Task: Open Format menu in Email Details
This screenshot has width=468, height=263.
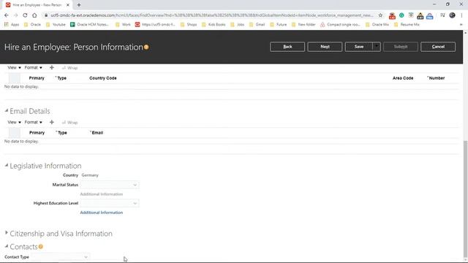Action: click(x=33, y=122)
